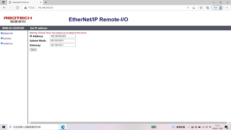231x130 pixels.
Task: Open the Contact us link
Action: coord(7,43)
